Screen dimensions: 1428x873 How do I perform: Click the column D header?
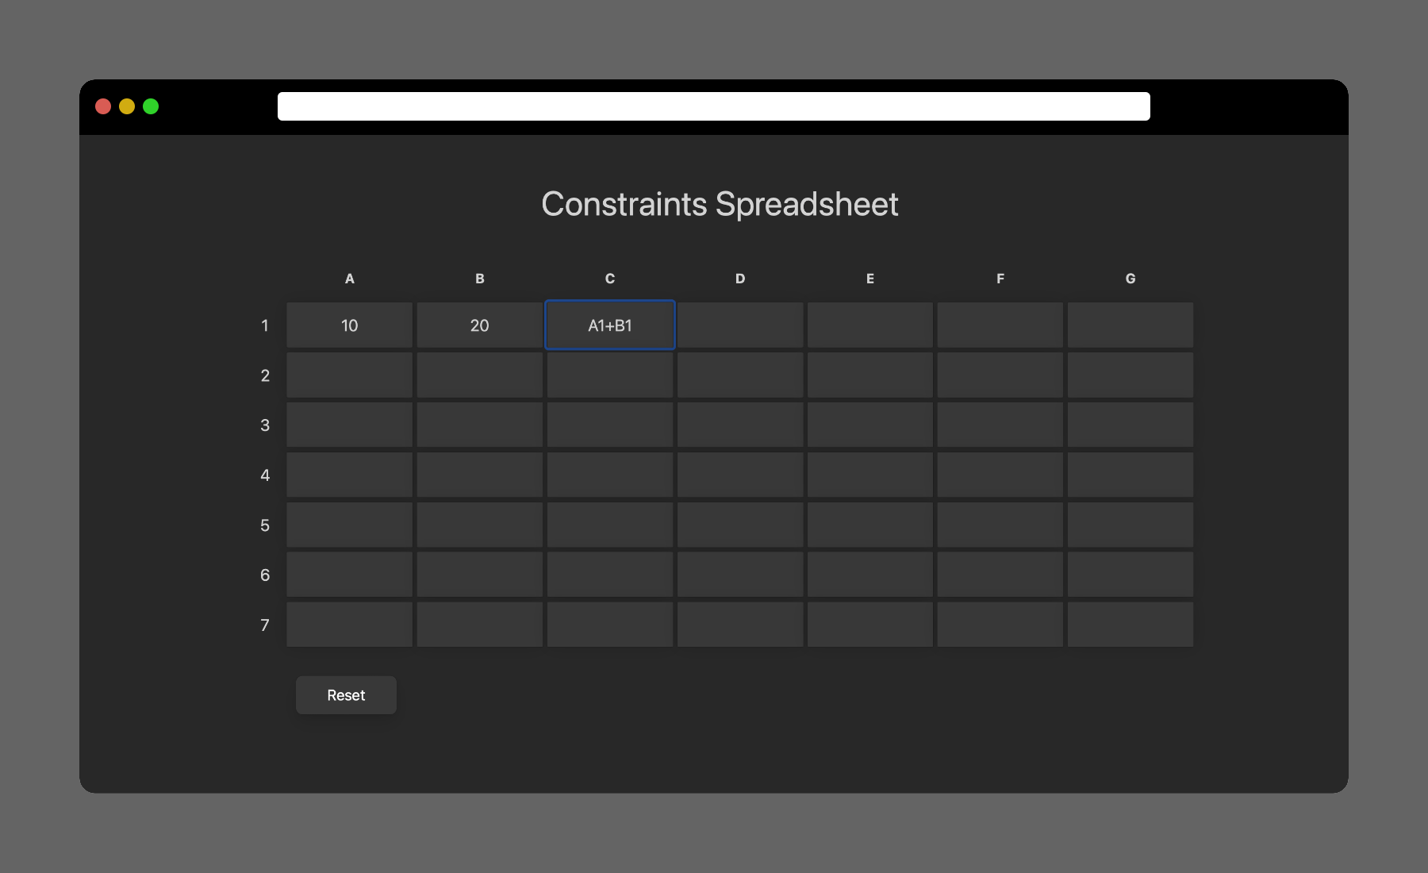click(x=740, y=279)
